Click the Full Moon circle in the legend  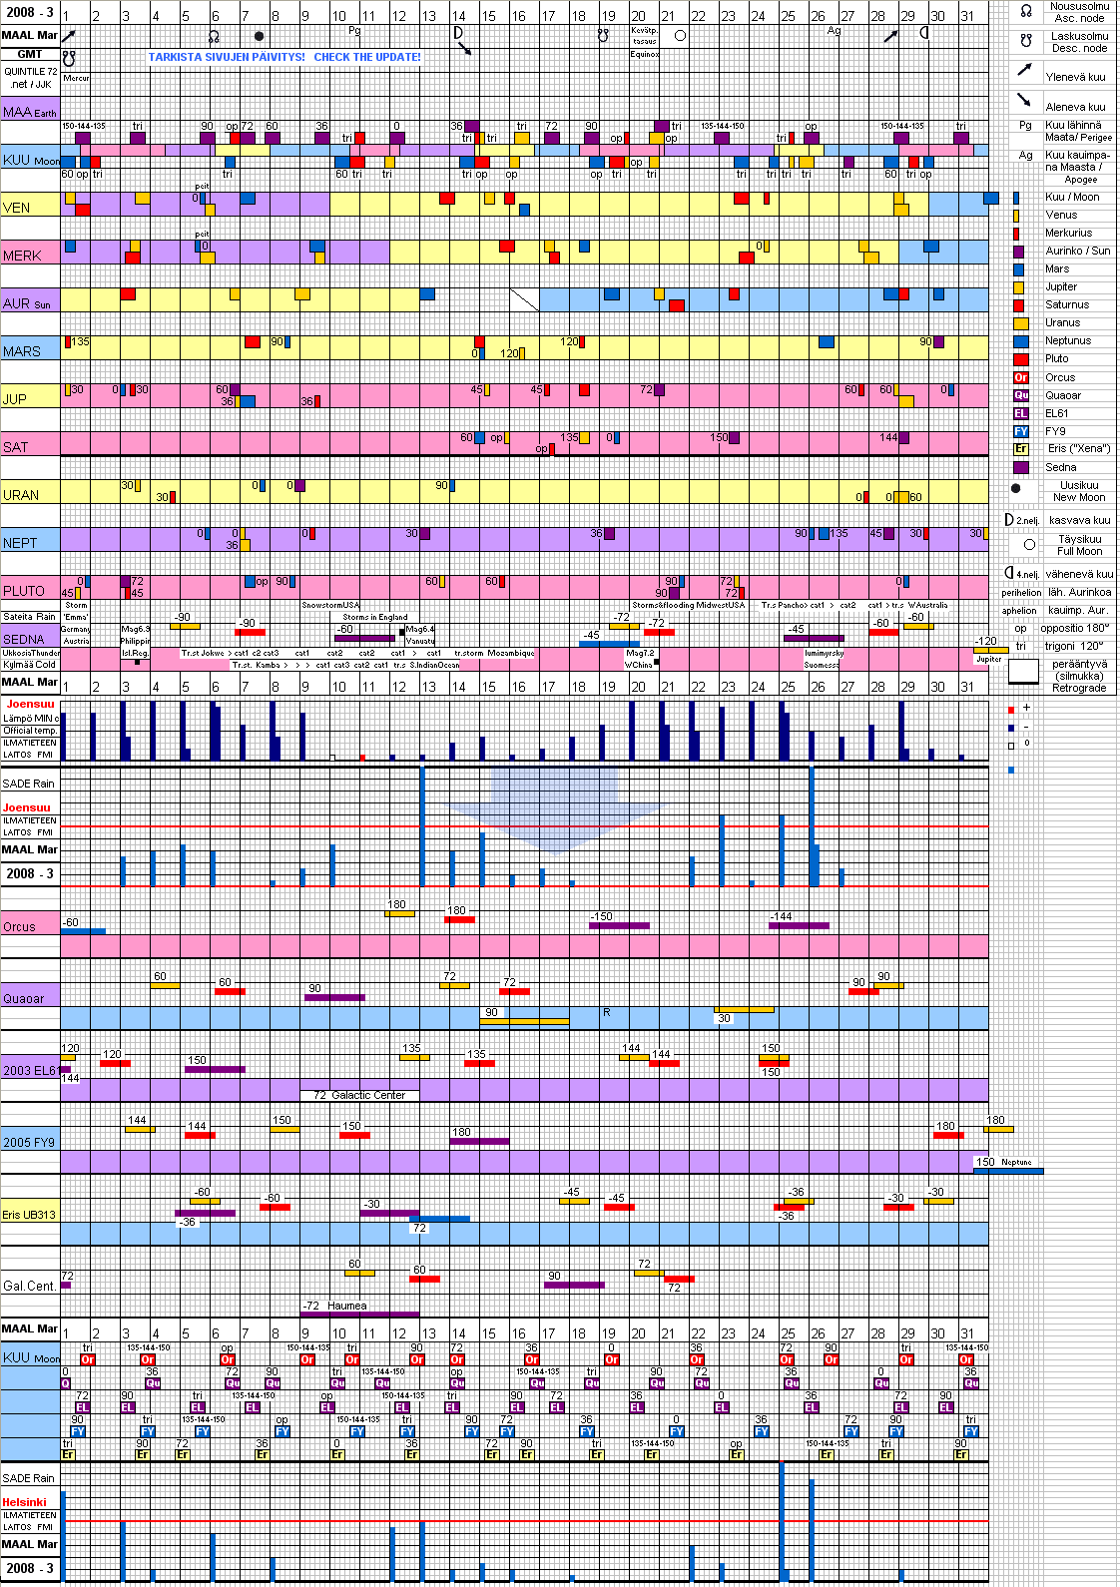tap(1029, 544)
